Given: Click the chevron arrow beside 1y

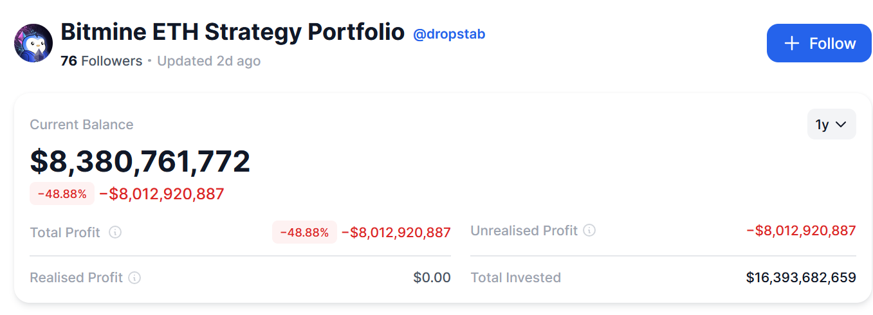Looking at the screenshot, I should (x=841, y=125).
